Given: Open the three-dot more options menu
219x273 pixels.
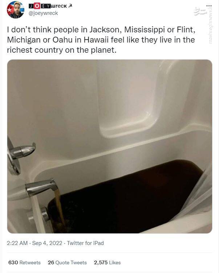Looking at the screenshot, I should click(209, 5).
